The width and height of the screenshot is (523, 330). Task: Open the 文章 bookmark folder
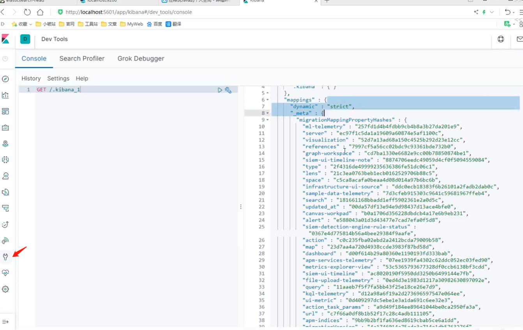(109, 24)
